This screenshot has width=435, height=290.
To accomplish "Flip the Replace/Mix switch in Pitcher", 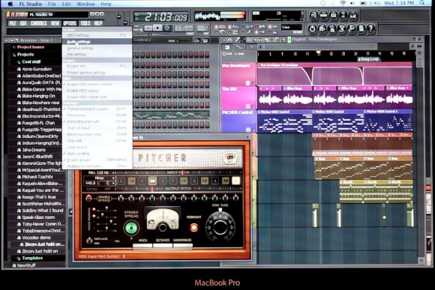I will pos(89,241).
